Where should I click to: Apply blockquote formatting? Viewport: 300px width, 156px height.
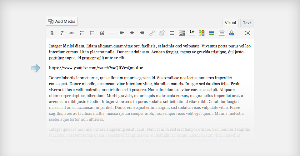tap(102, 33)
